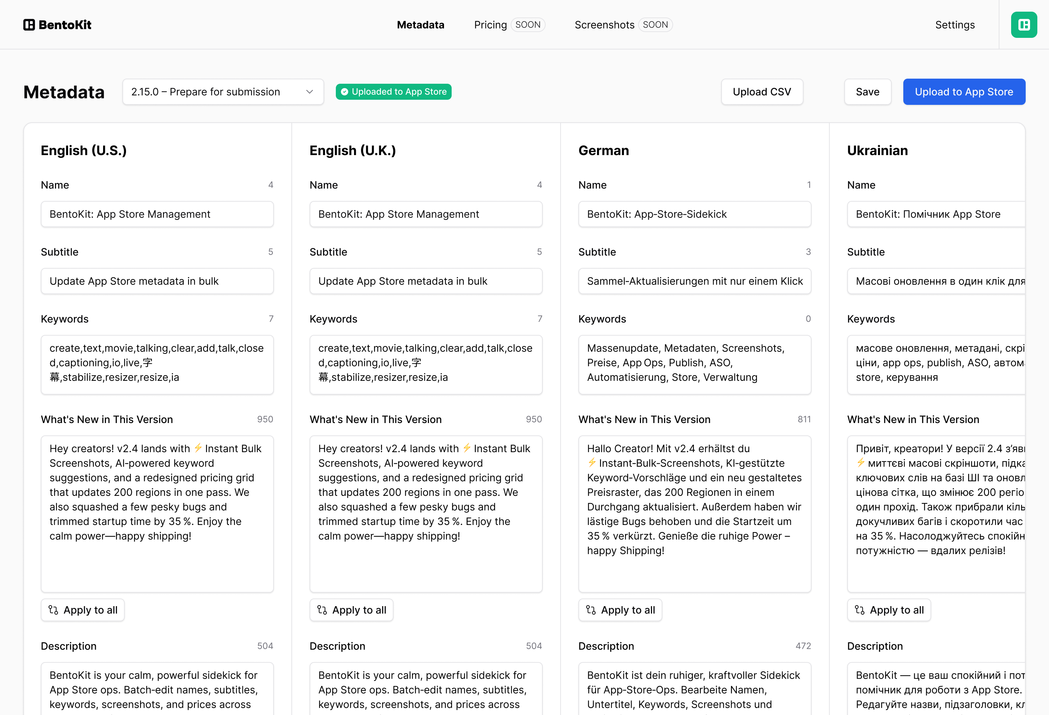The image size is (1049, 715).
Task: Click the Apply to all icon under English (U.K.)
Action: 322,610
